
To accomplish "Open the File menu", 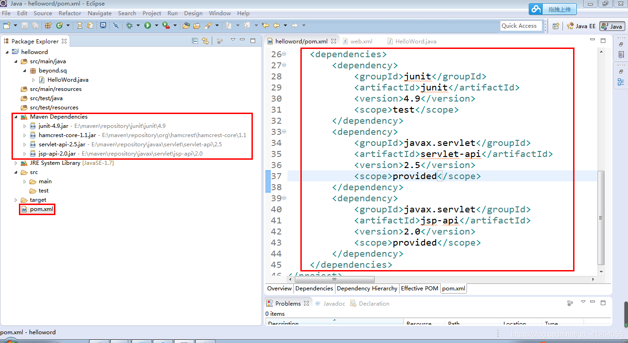I will (x=6, y=13).
